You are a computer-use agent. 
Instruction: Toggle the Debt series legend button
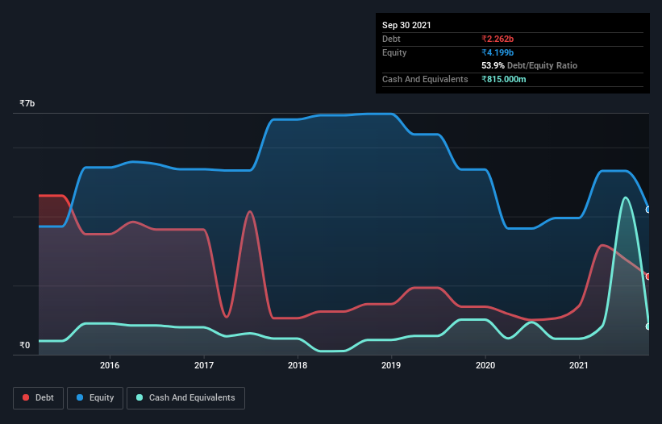coord(39,398)
